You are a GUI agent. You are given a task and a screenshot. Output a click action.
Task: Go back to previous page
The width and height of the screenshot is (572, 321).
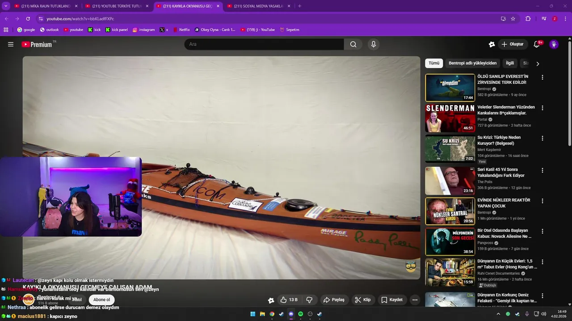[x=6, y=19]
